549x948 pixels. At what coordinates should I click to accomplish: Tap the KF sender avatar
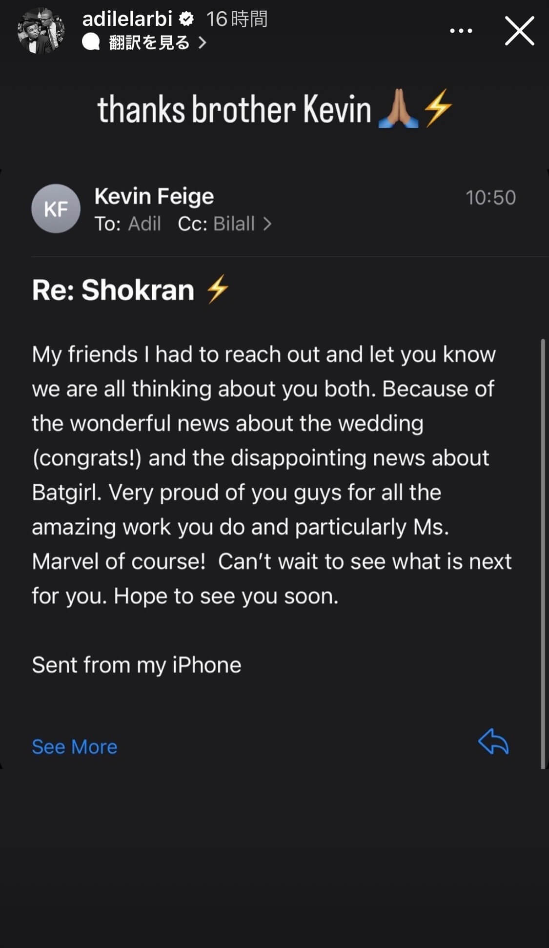56,208
